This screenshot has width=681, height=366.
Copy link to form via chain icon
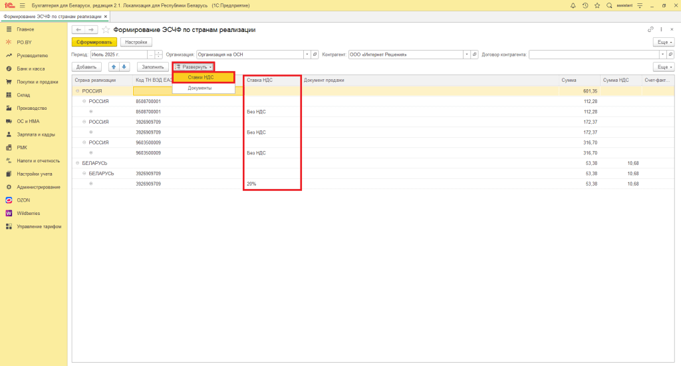(x=650, y=30)
